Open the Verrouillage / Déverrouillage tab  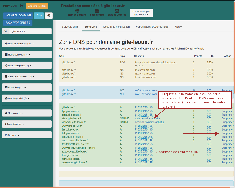pyautogui.click(x=152, y=27)
